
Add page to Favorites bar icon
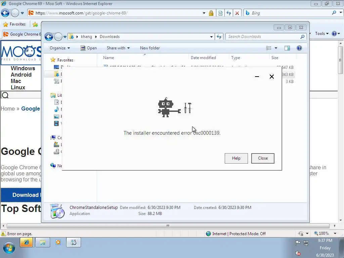35,24
